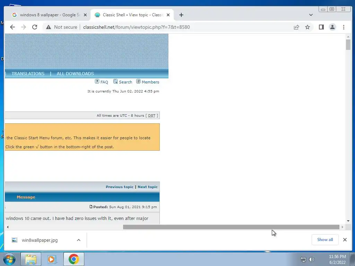Go to Previous topic
Screen dimensions: 355x266
120,187
